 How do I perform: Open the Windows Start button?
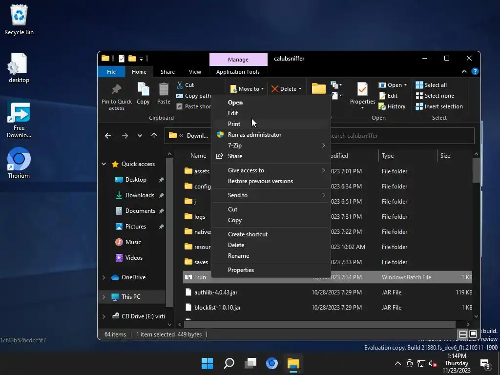click(207, 363)
